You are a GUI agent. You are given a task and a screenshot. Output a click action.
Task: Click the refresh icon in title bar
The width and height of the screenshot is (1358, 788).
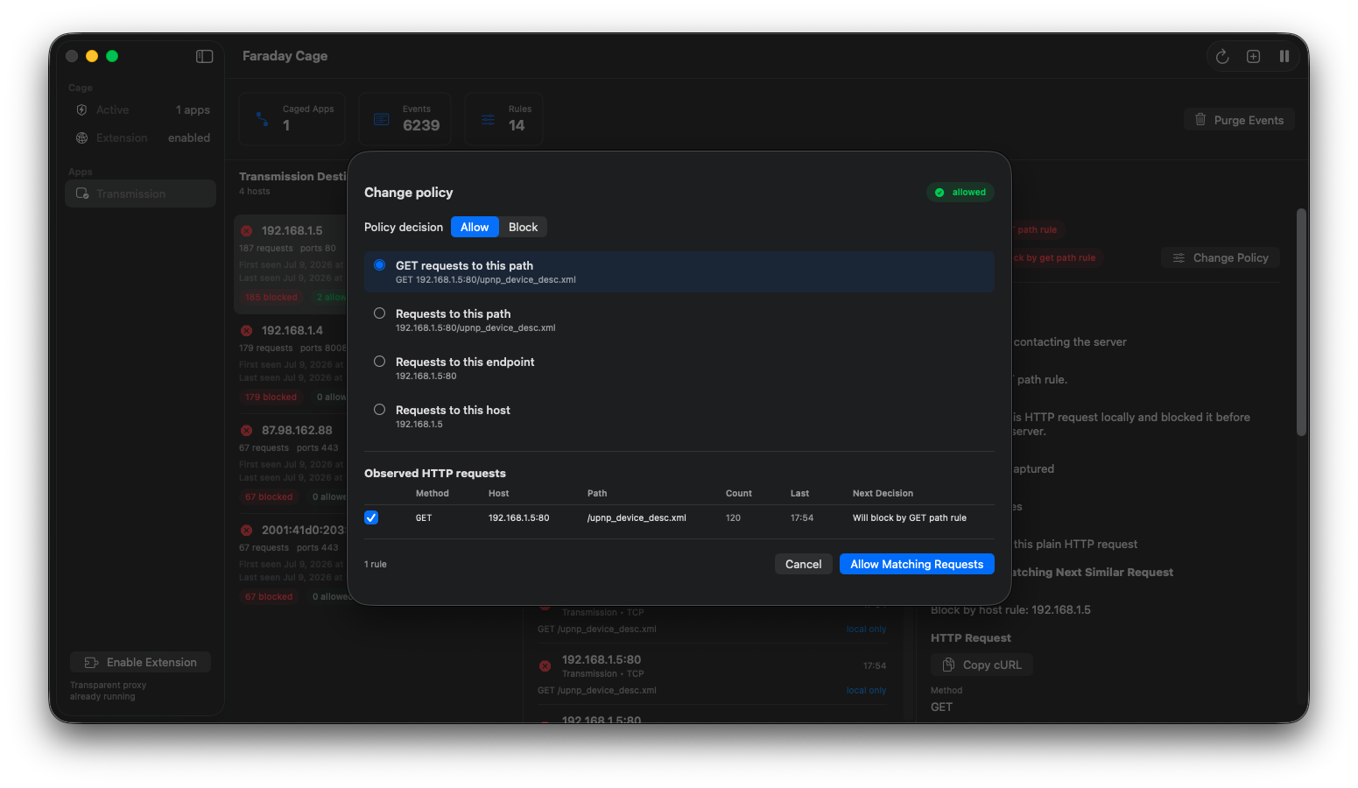(x=1222, y=56)
